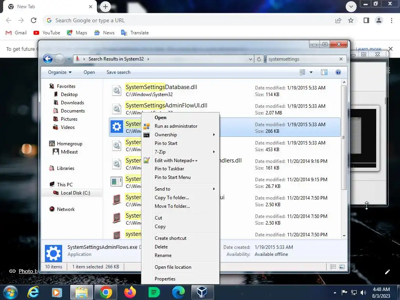
Task: Choose Rename from the context menu
Action: tap(180, 255)
